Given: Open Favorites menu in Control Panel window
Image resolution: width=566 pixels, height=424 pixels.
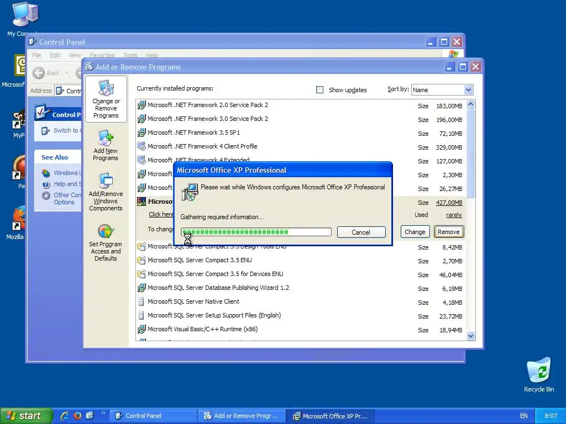Looking at the screenshot, I should click(x=102, y=55).
